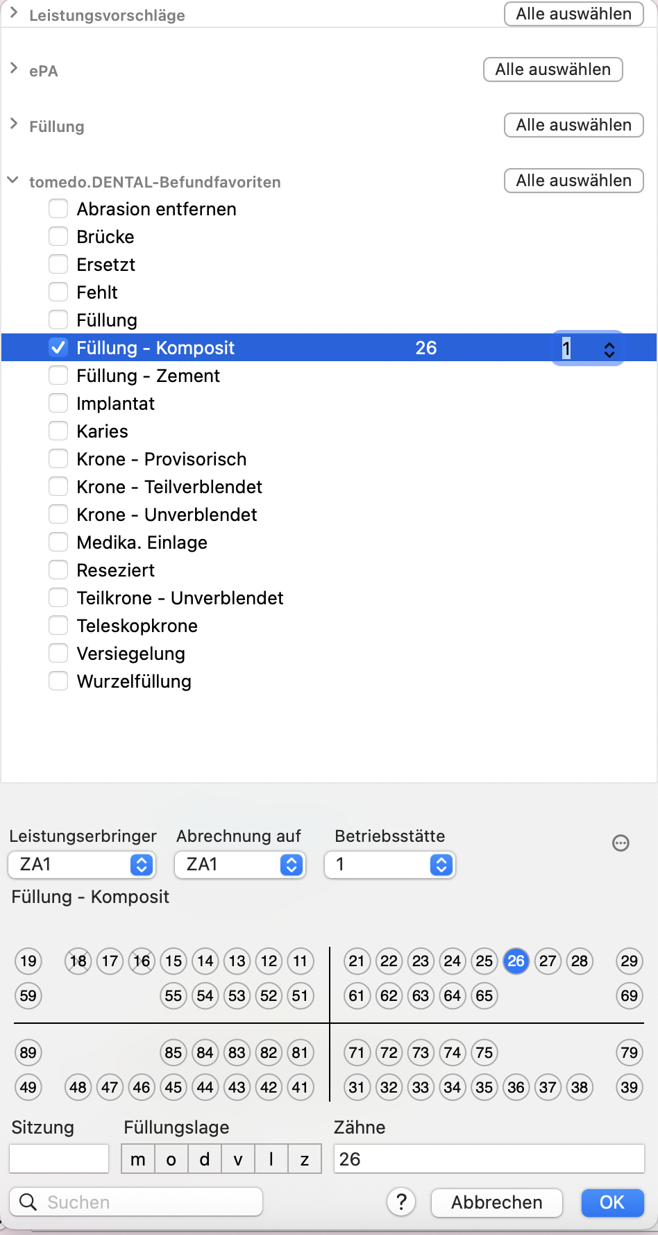658x1235 pixels.
Task: Open the question mark help button
Action: tap(401, 1202)
